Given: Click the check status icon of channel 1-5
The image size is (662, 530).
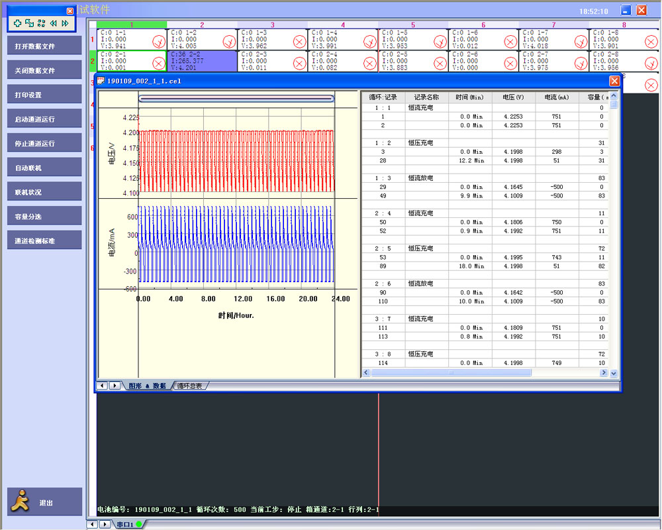Looking at the screenshot, I should [x=440, y=42].
